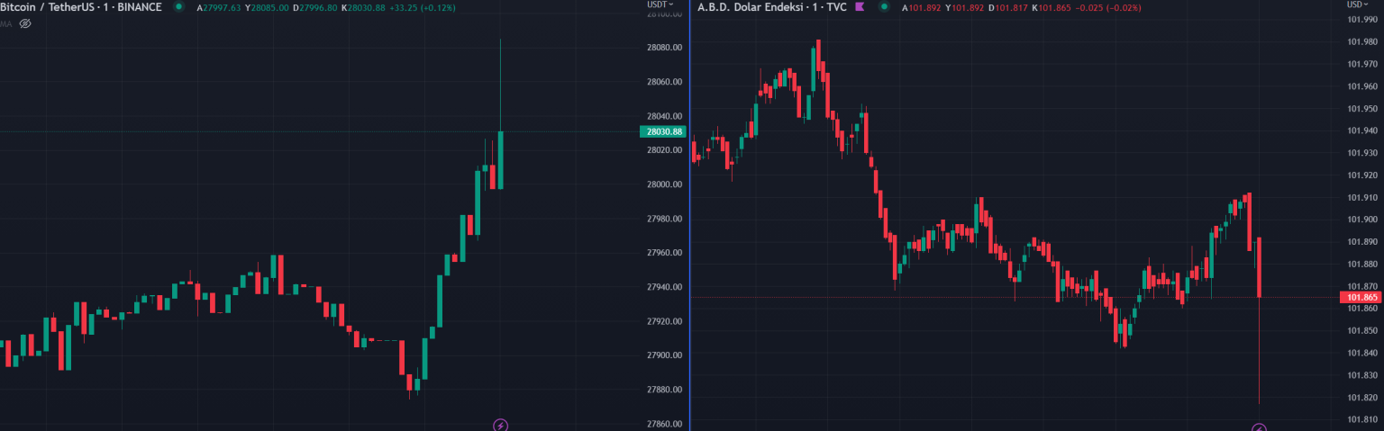Screen dimensions: 1384x431
Task: Click the green market status dot on Bitcoin chart
Action: 178,7
